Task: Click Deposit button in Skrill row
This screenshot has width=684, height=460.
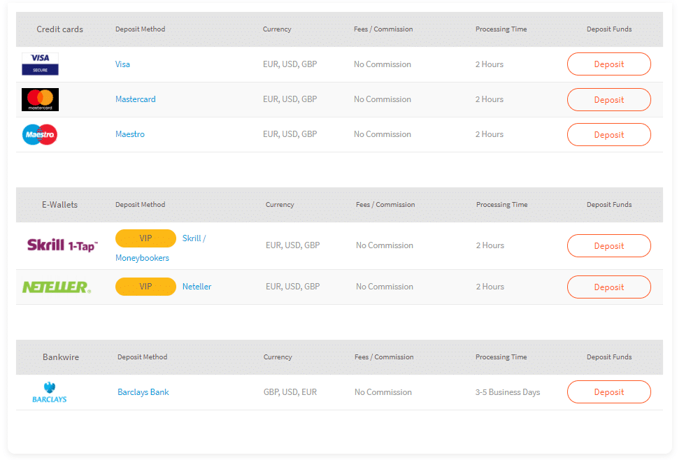Action: click(x=609, y=246)
